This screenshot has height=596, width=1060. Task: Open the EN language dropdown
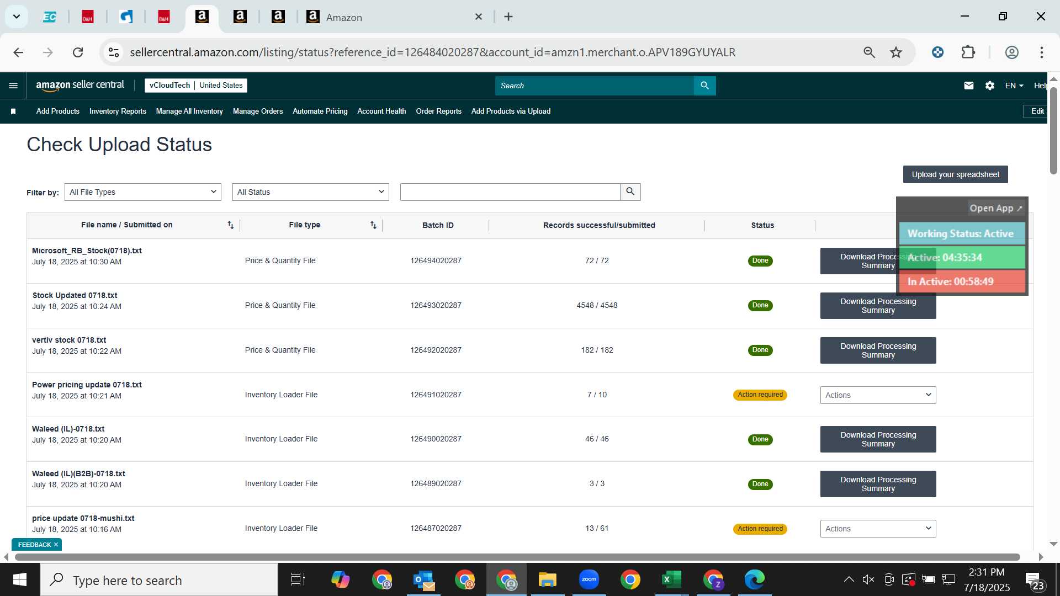[x=1014, y=86]
